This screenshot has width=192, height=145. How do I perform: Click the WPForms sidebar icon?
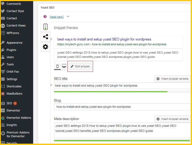click(3, 33)
